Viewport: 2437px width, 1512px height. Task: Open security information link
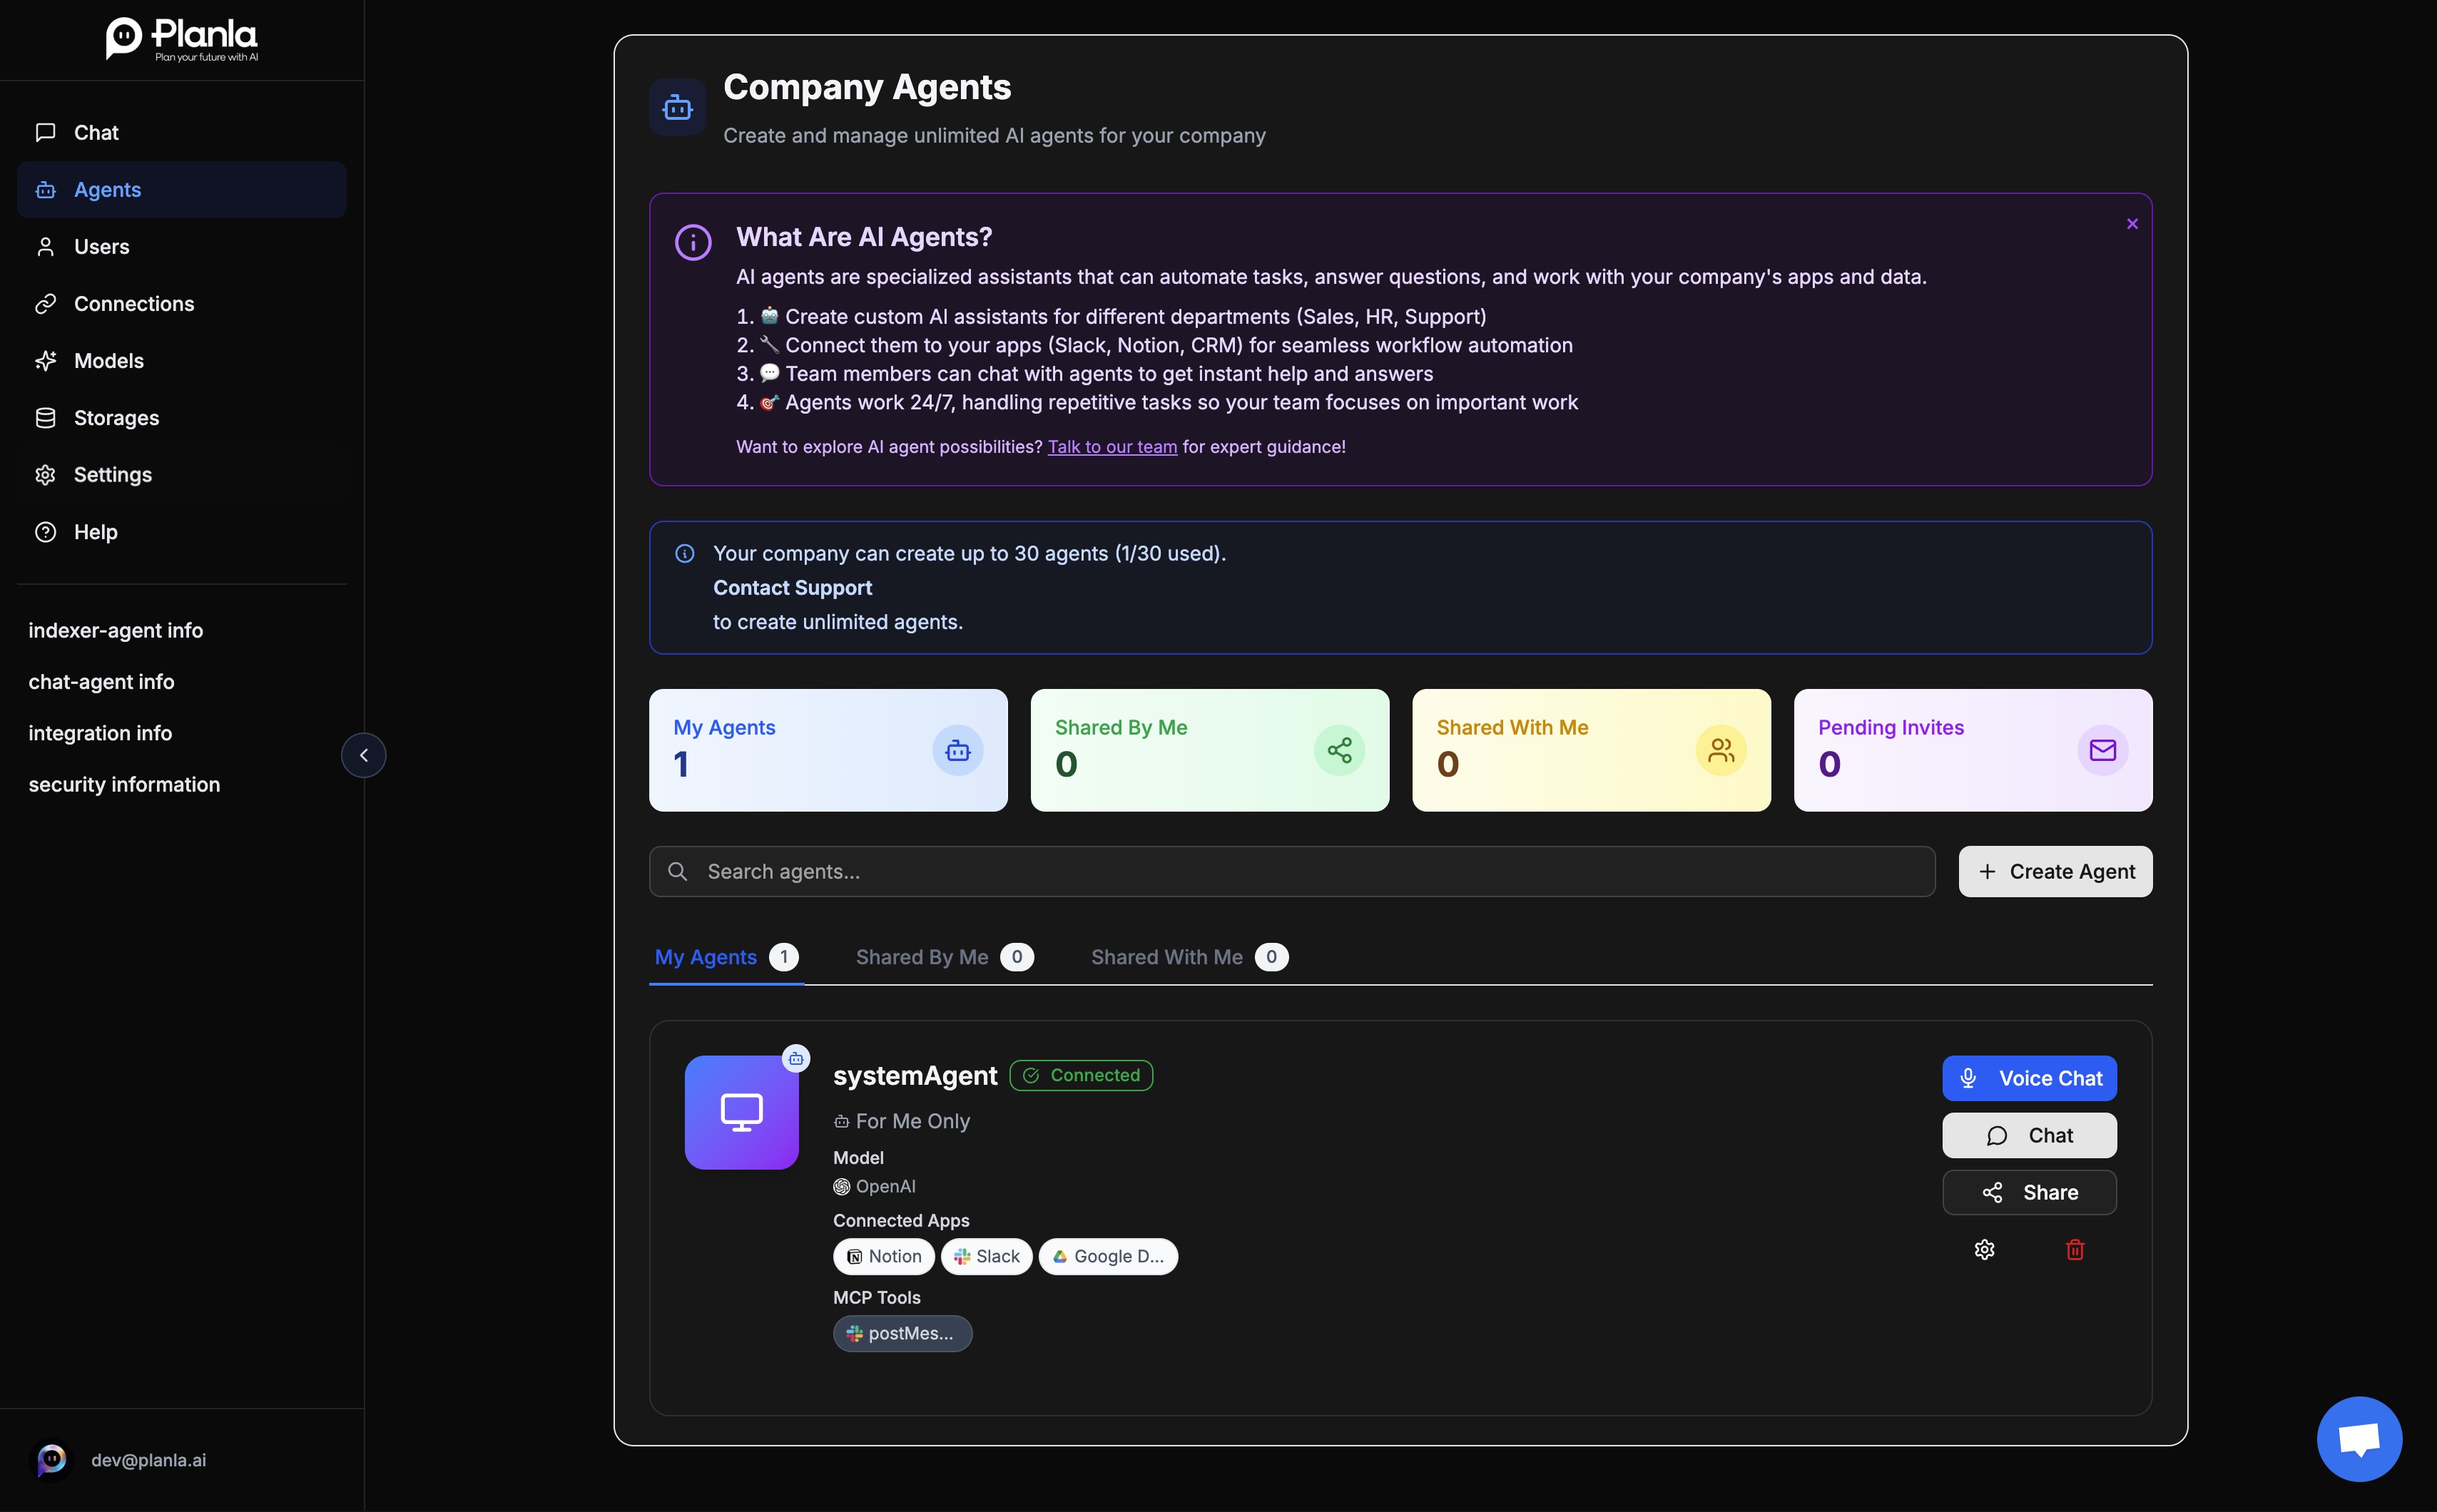(x=124, y=785)
